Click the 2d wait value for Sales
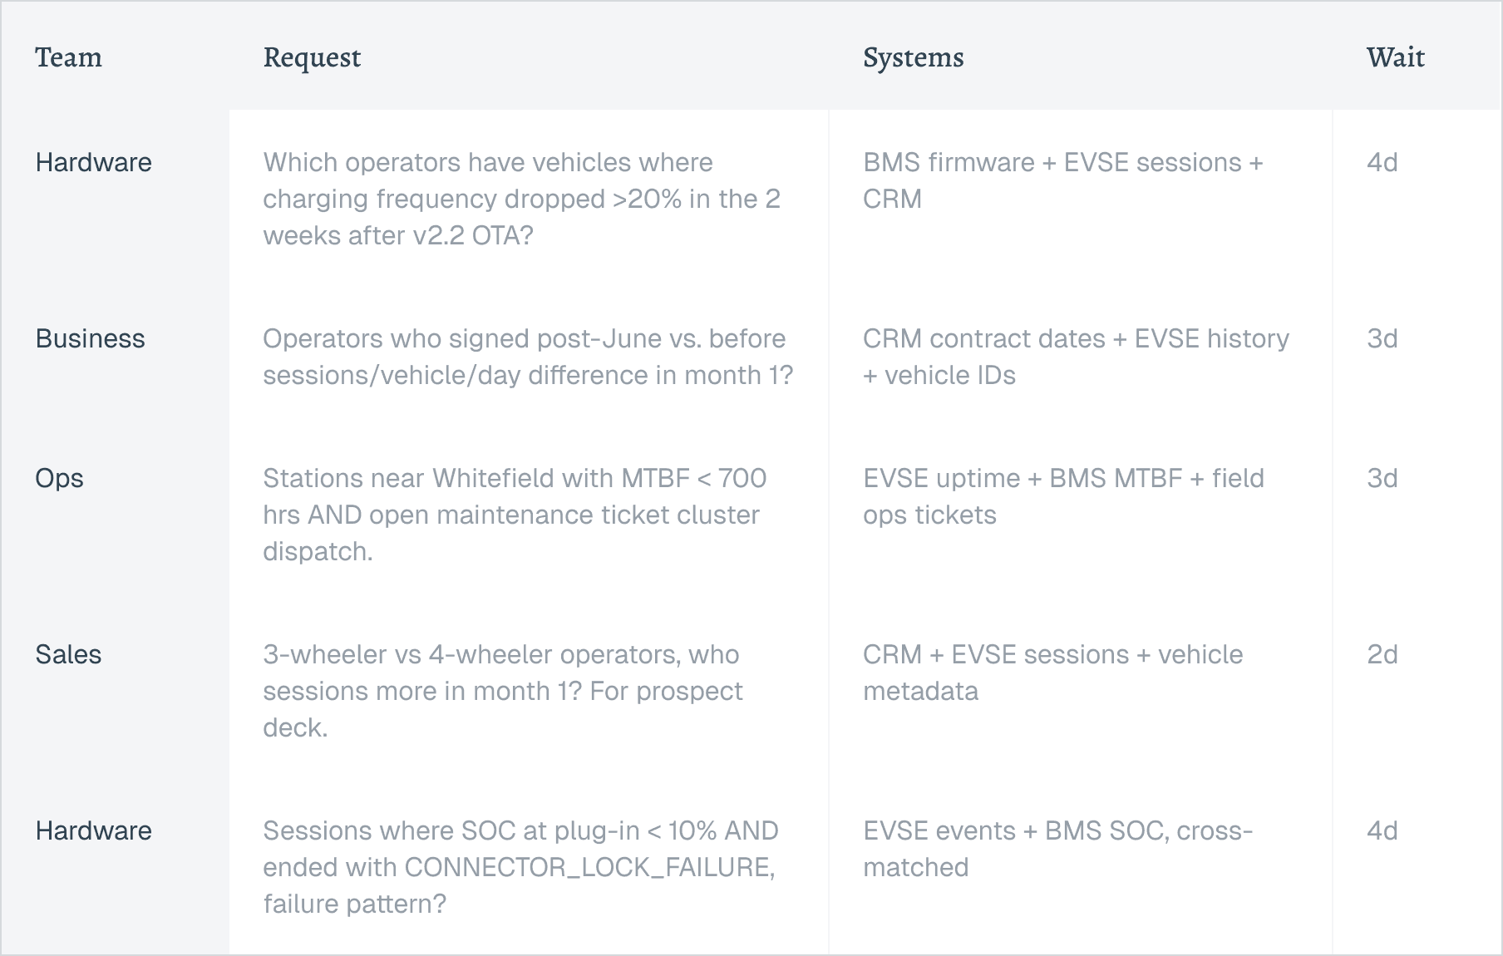 tap(1382, 654)
